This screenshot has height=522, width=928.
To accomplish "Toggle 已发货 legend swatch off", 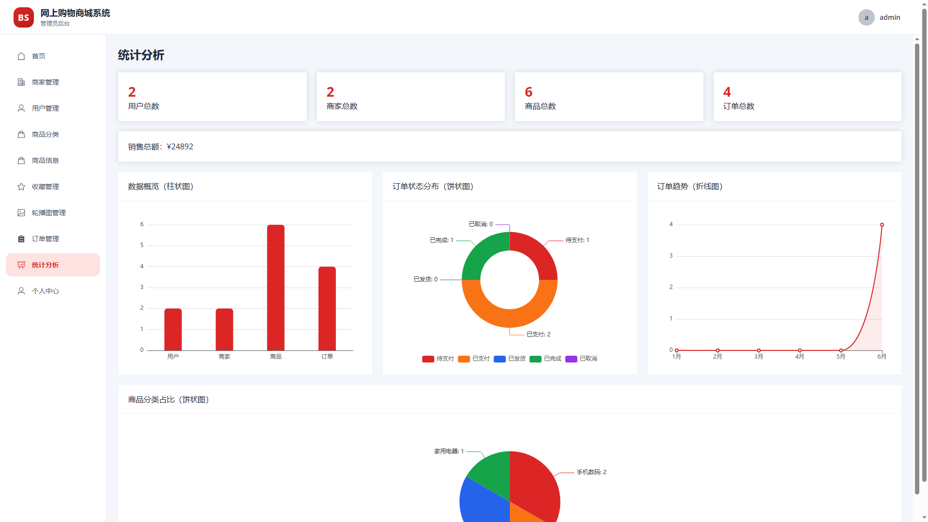I will point(500,359).
